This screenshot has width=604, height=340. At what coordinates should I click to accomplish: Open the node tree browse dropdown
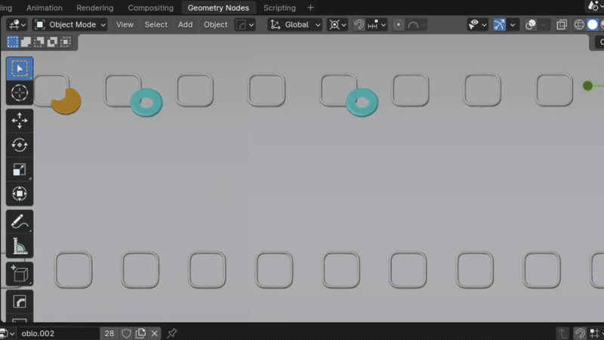coord(7,333)
